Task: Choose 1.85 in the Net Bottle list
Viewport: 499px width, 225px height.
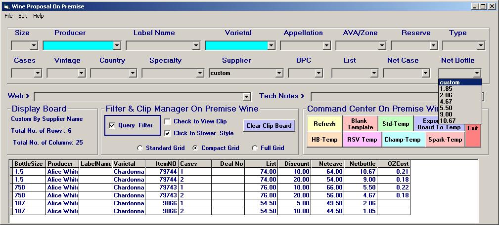Action: click(460, 89)
